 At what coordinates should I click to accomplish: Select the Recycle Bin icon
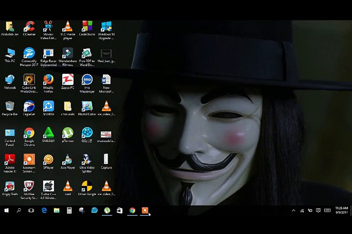10,108
